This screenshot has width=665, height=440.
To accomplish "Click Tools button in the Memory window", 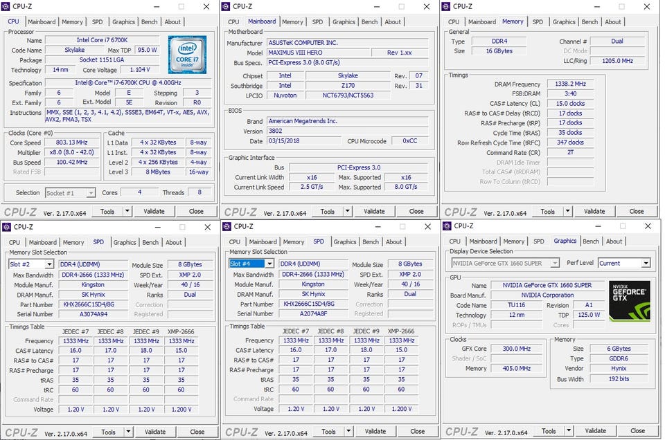I will tap(547, 211).
